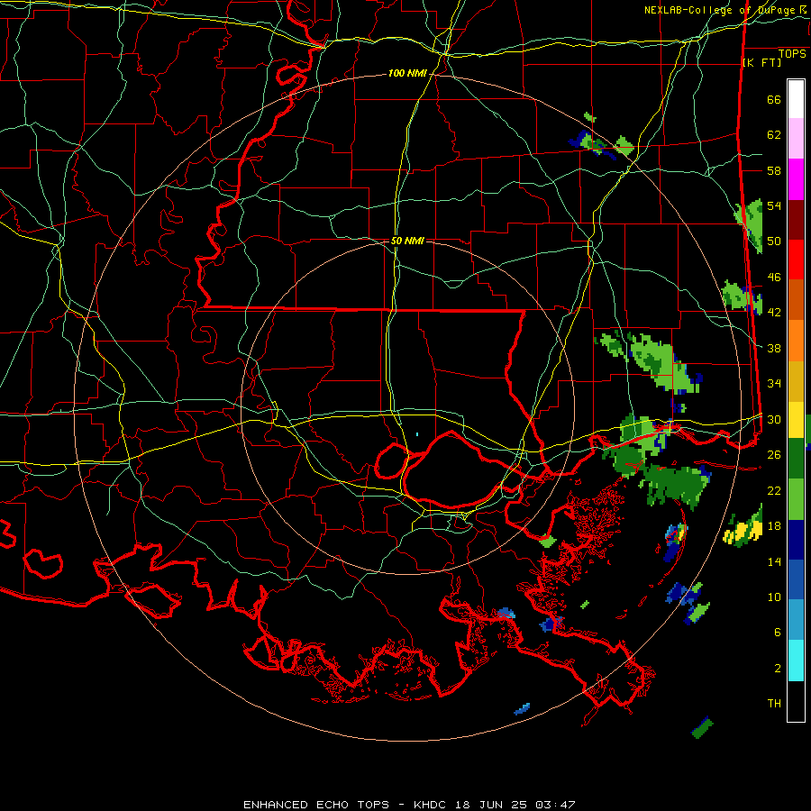This screenshot has width=811, height=811.
Task: Click the K FT units label
Action: click(761, 62)
